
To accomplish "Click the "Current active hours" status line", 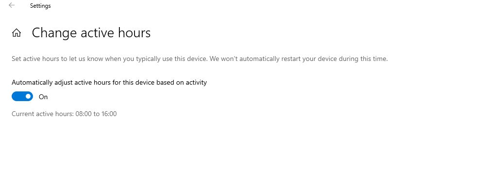I will pyautogui.click(x=64, y=114).
